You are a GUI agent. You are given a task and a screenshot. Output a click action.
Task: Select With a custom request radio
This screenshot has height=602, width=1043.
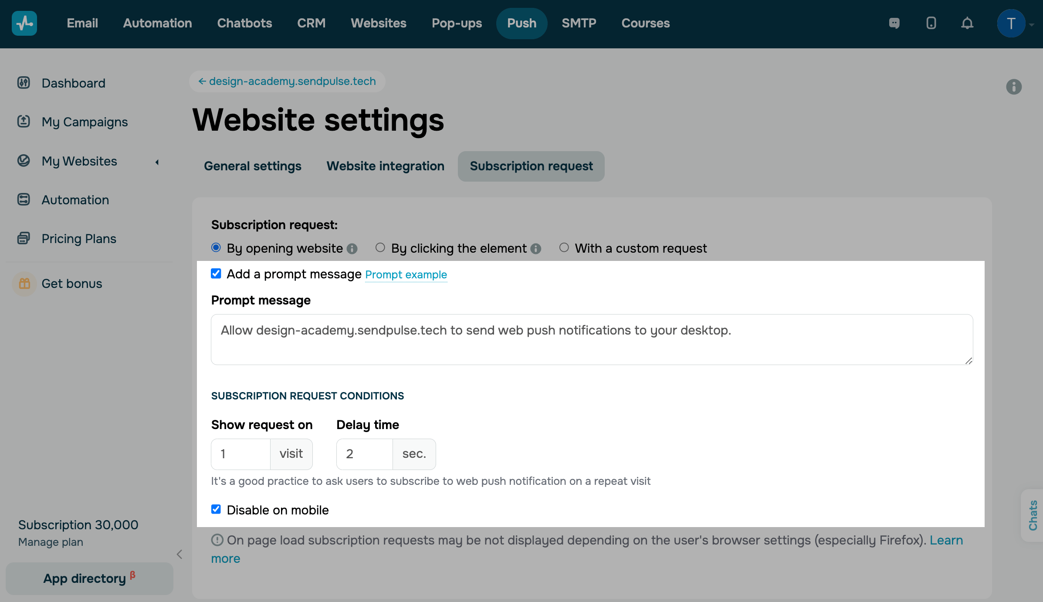564,248
